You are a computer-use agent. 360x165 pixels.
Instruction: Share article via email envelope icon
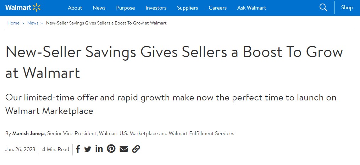[x=124, y=149]
